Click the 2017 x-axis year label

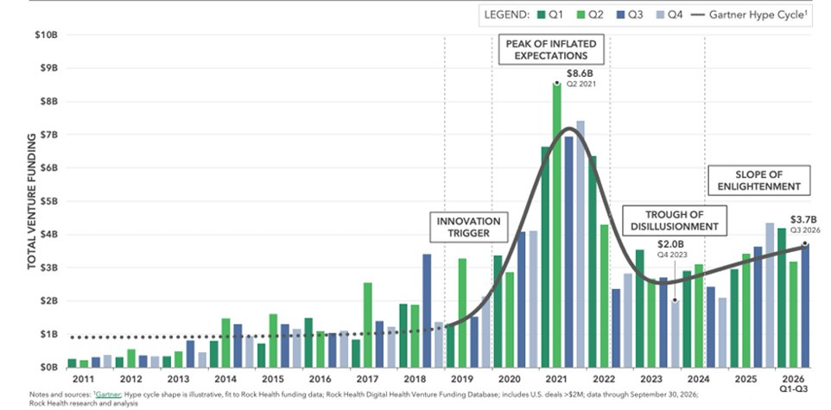tap(367, 379)
